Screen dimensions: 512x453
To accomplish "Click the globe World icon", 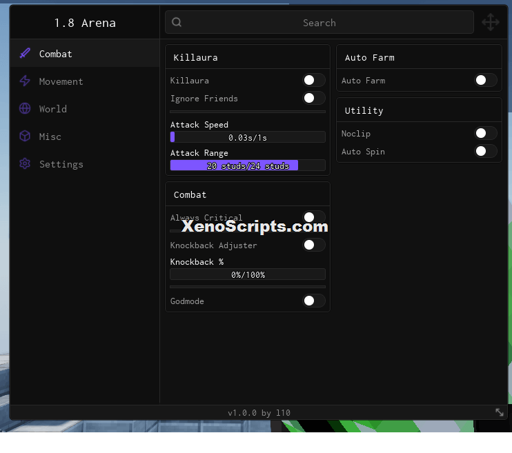I will click(x=25, y=108).
